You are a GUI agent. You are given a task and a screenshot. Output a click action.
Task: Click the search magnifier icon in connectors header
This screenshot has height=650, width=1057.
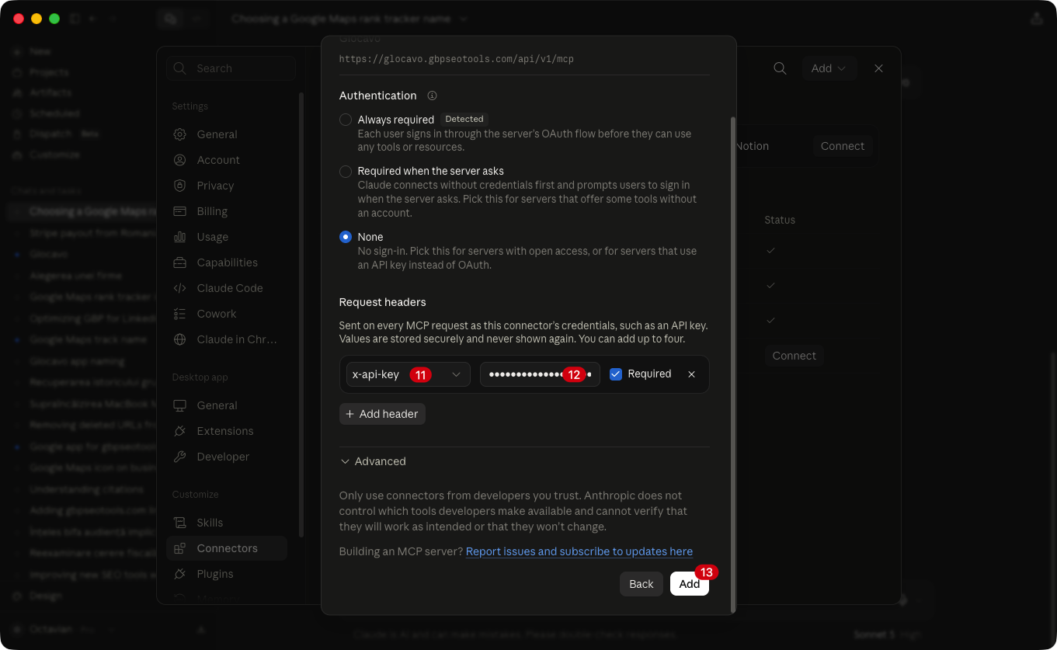(780, 68)
